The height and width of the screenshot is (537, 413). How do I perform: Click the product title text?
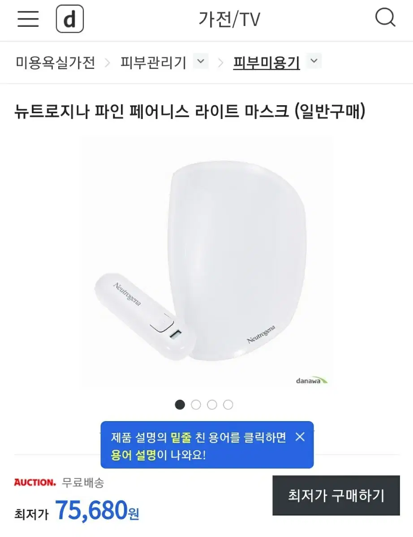click(190, 111)
